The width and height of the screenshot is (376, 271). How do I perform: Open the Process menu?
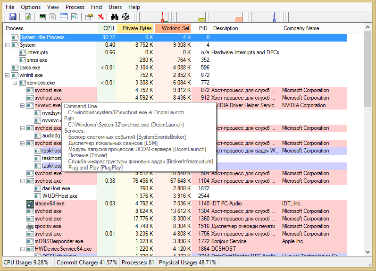coord(75,7)
